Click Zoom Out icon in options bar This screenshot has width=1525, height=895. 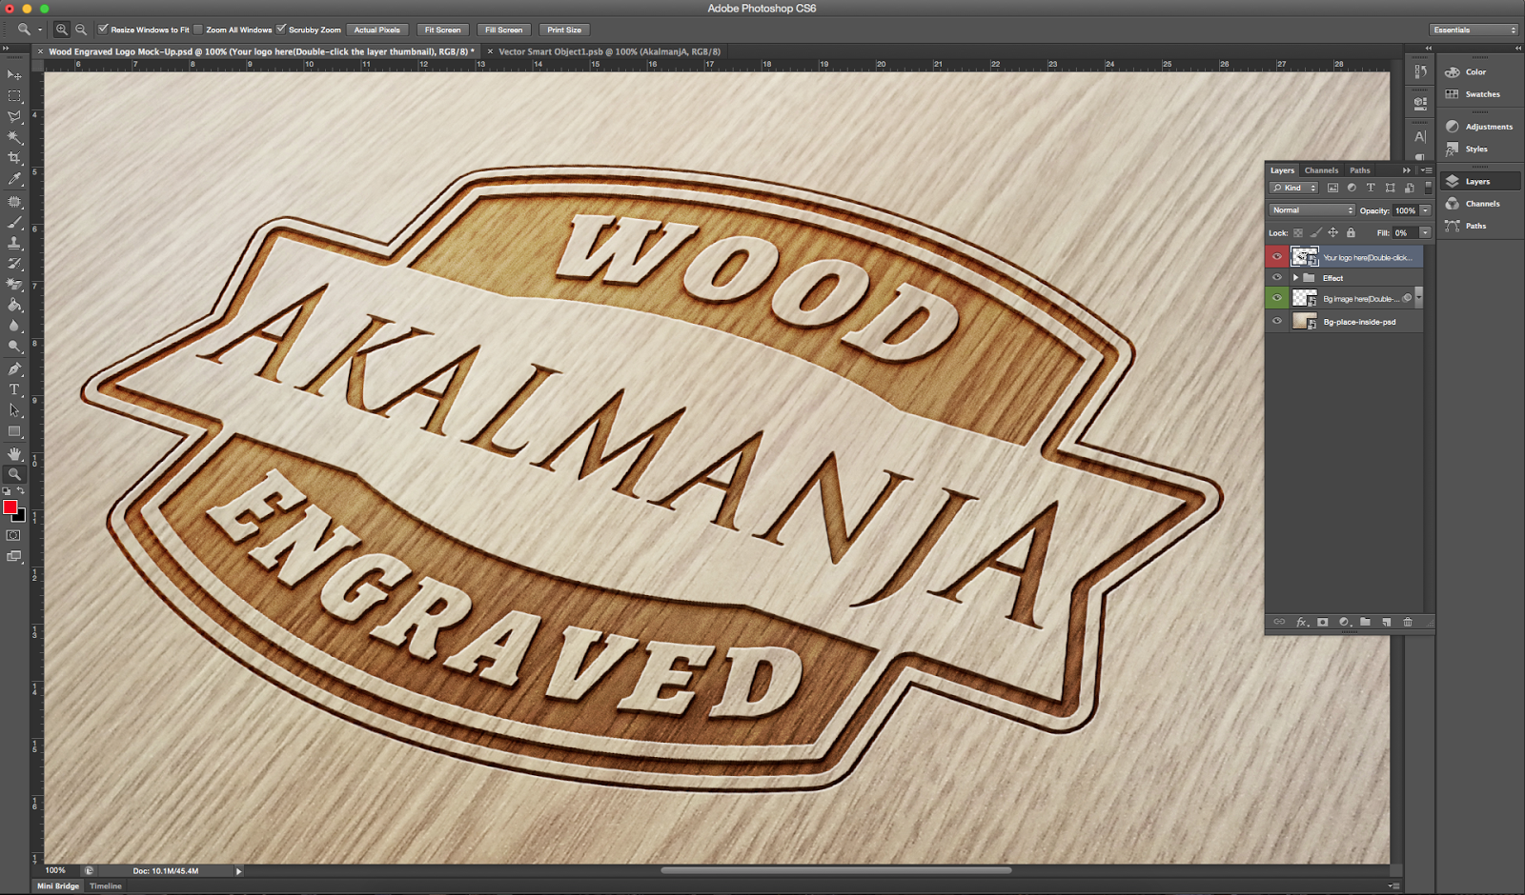(x=81, y=30)
